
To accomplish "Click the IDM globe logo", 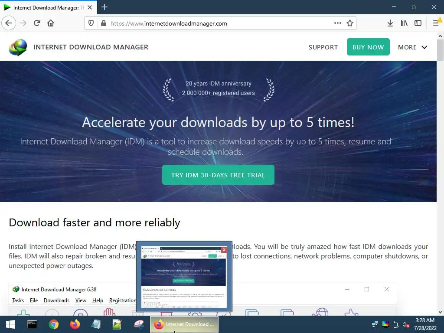I will point(18,47).
